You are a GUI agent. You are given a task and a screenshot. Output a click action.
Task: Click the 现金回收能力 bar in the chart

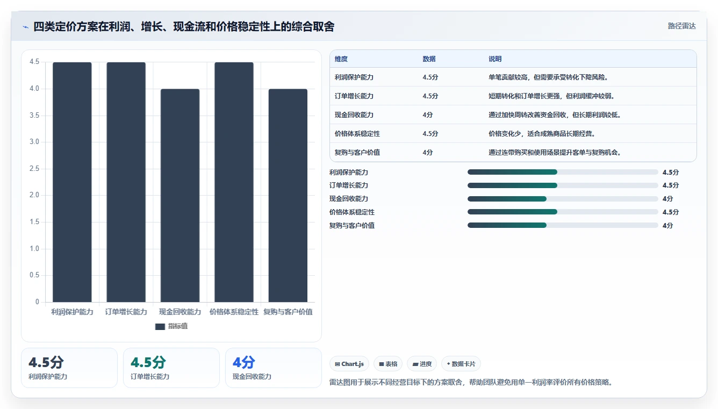point(180,196)
